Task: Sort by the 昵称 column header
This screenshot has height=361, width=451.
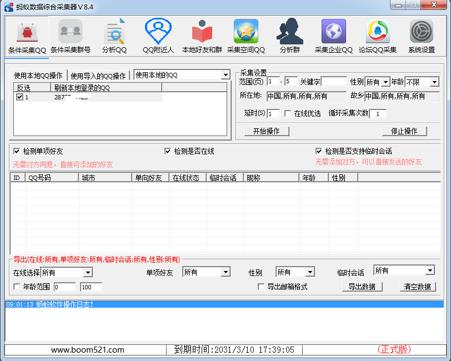Action: pyautogui.click(x=271, y=178)
